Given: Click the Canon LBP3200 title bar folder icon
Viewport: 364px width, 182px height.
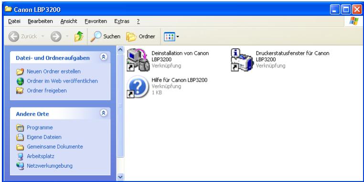Looking at the screenshot, I should (x=8, y=9).
